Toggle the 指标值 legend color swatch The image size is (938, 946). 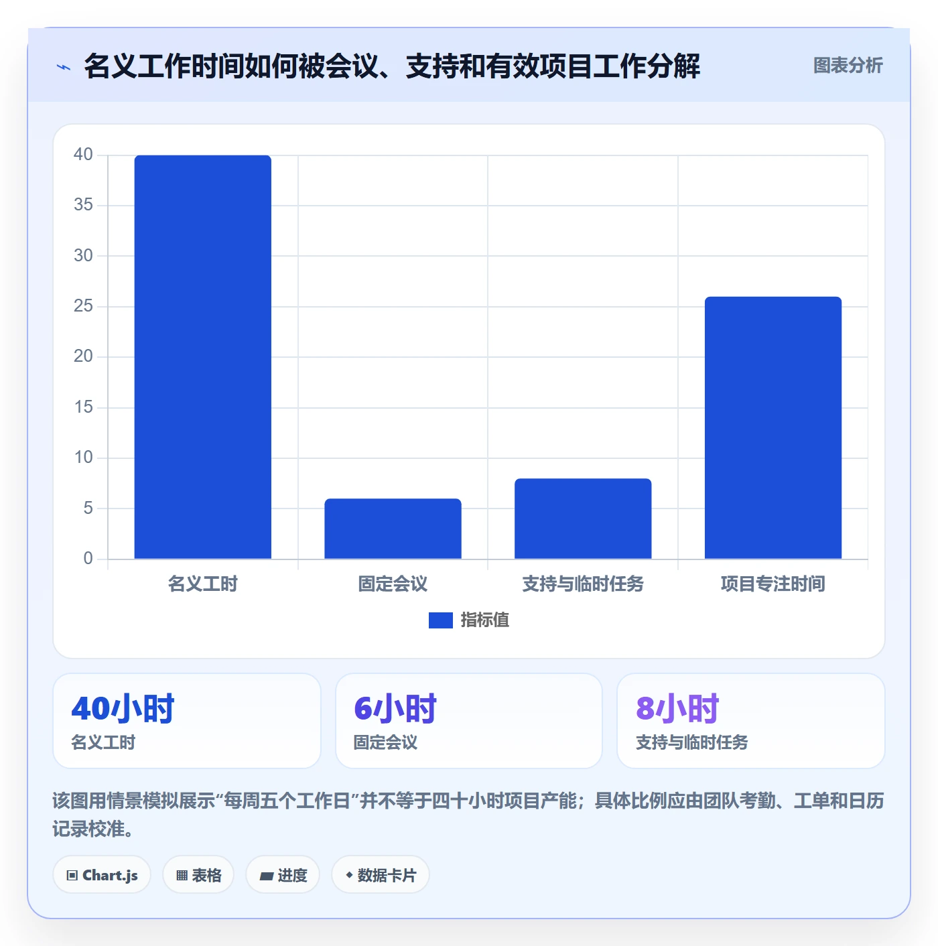[440, 620]
